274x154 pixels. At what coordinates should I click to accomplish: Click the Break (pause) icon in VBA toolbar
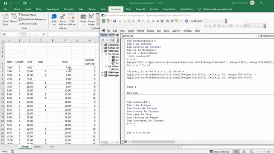(x=153, y=21)
